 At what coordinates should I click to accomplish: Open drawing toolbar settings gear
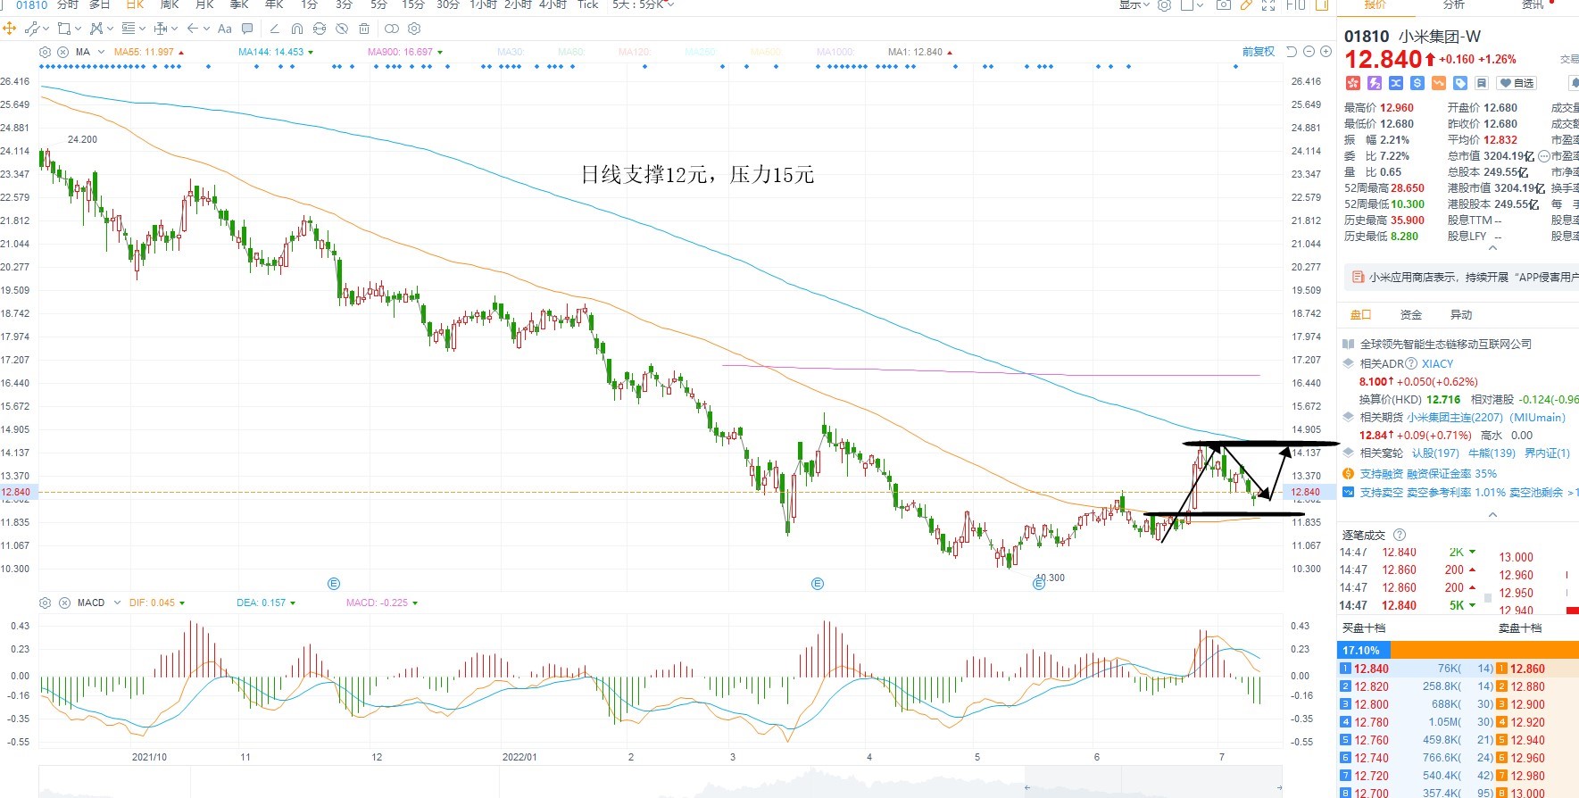pos(414,29)
